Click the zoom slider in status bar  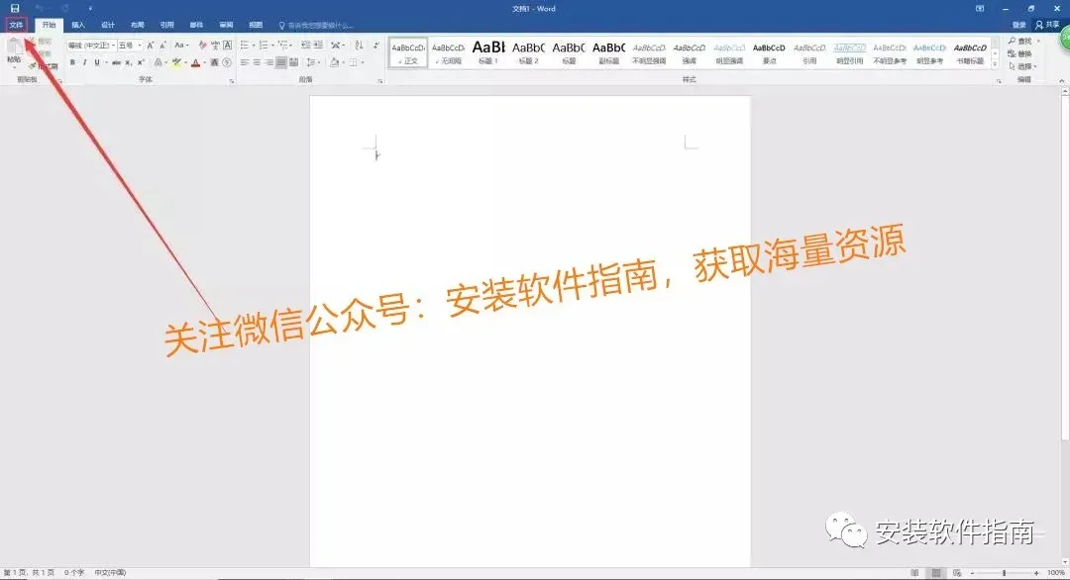(1004, 573)
